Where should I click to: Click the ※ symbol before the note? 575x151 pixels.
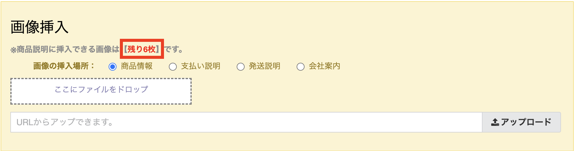click(13, 50)
